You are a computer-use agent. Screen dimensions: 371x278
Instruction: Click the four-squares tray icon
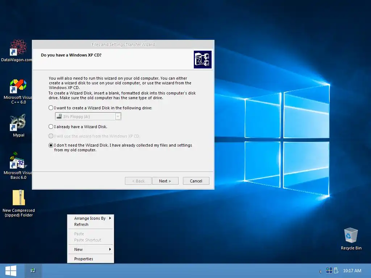pos(329,270)
